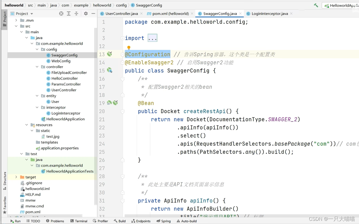
Task: Expand the .mvn folder
Action: pos(16,20)
